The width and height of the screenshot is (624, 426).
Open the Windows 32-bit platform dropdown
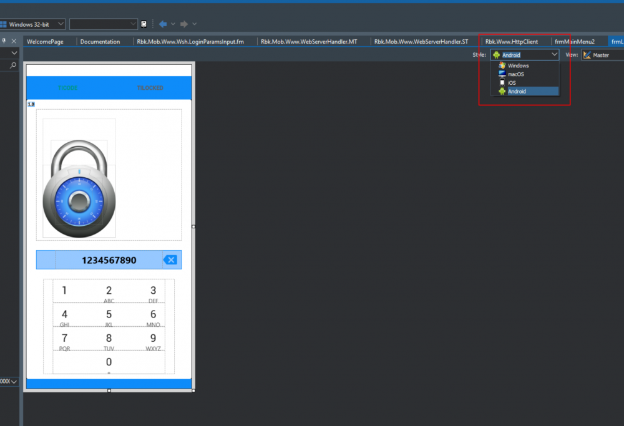click(32, 24)
